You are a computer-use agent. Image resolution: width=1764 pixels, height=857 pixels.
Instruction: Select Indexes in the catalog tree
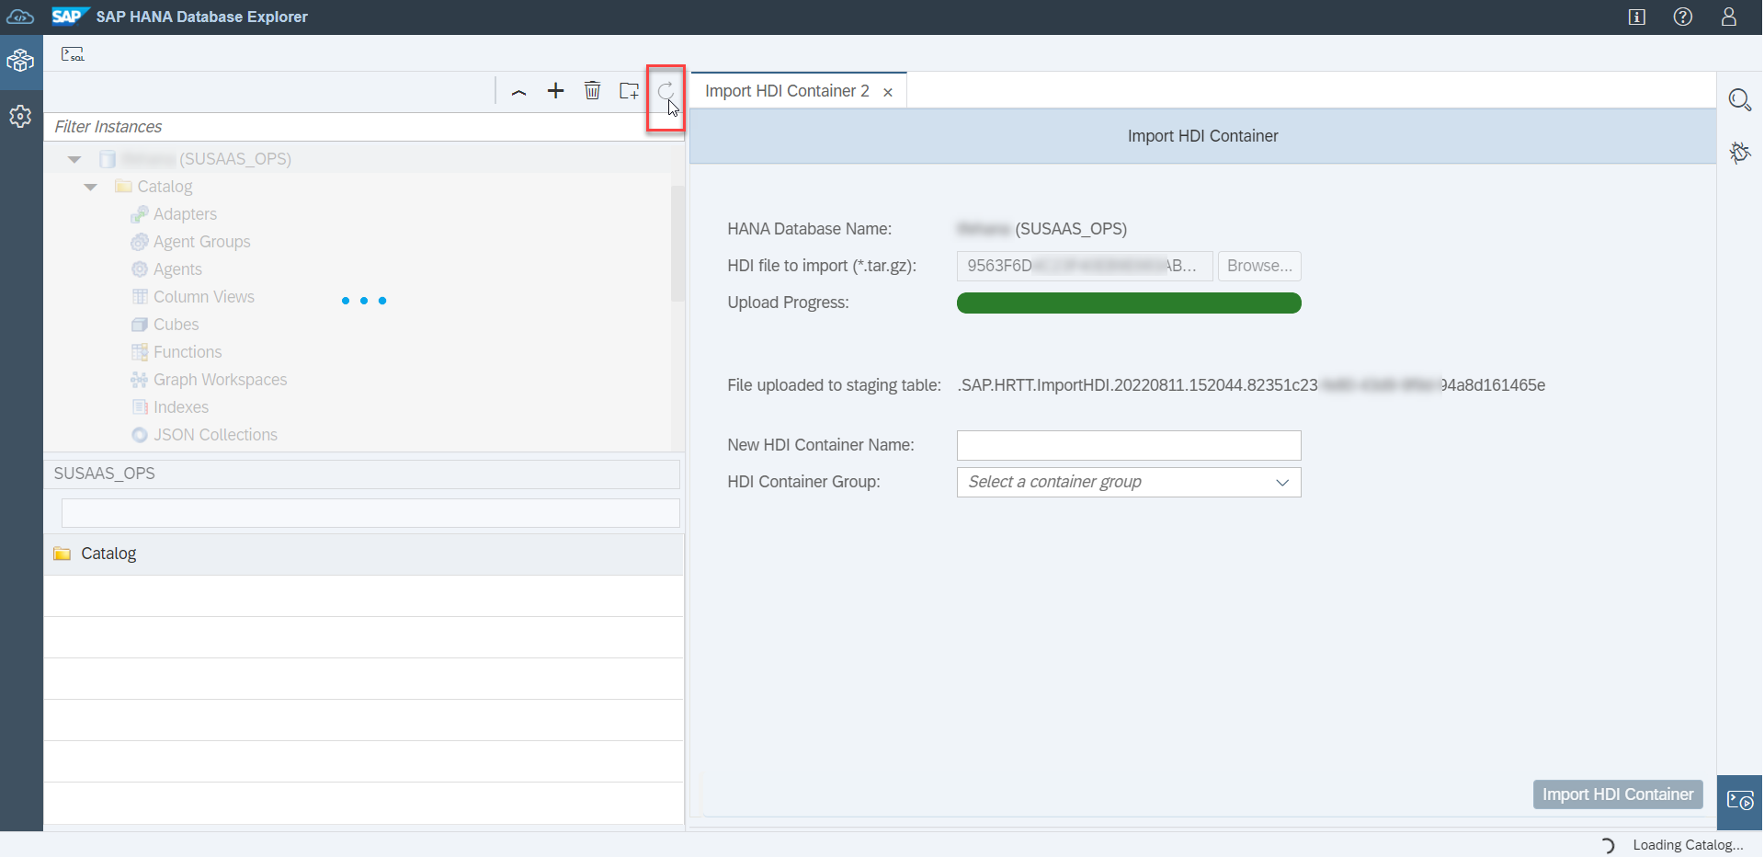click(181, 407)
